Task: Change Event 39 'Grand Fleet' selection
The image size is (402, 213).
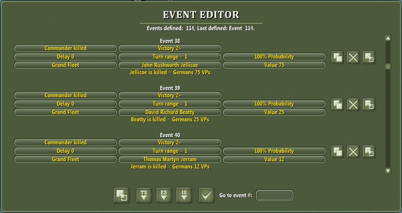Action: tap(65, 112)
